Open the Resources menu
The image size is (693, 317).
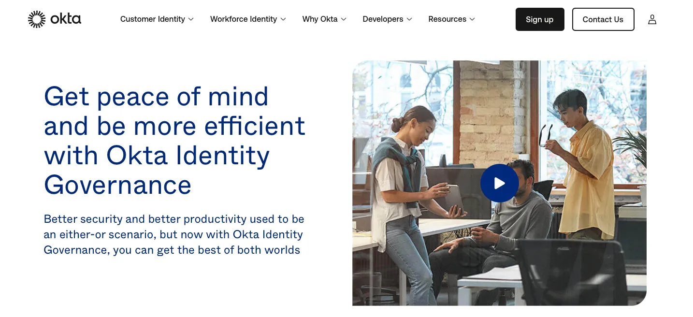tap(451, 19)
